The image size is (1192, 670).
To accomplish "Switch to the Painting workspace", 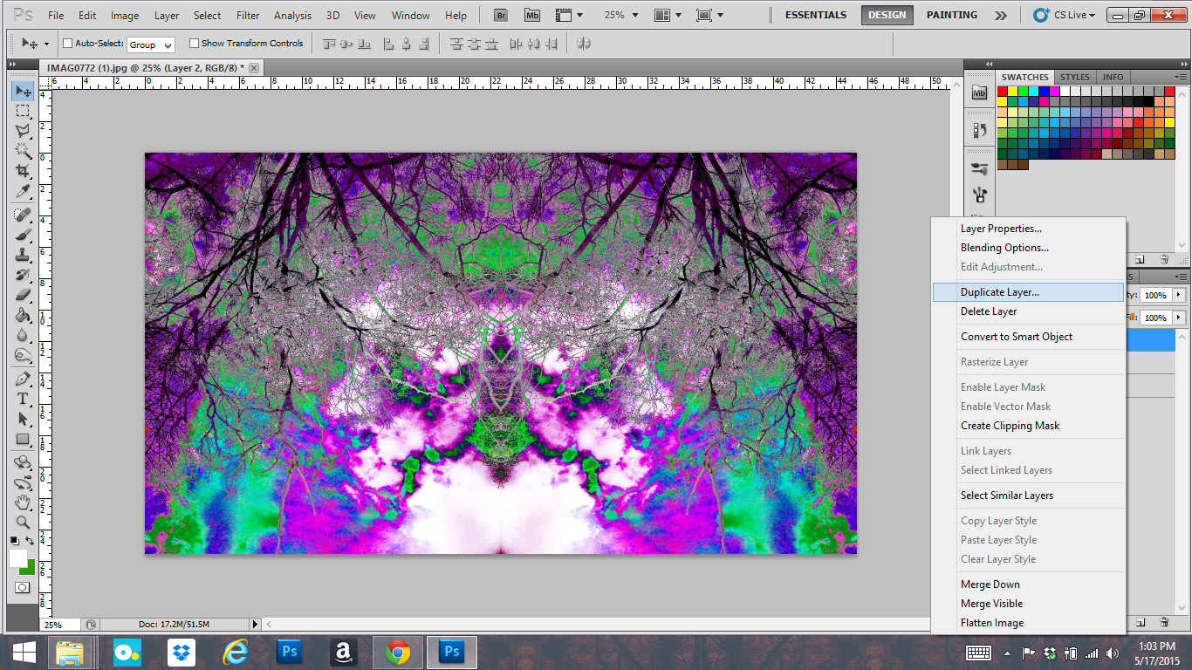I will (951, 15).
